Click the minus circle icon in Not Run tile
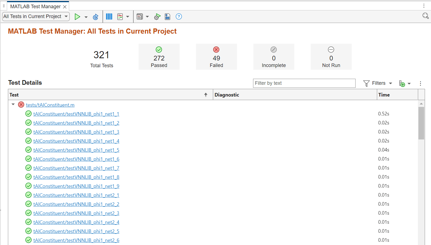The height and width of the screenshot is (245, 431). pos(331,49)
